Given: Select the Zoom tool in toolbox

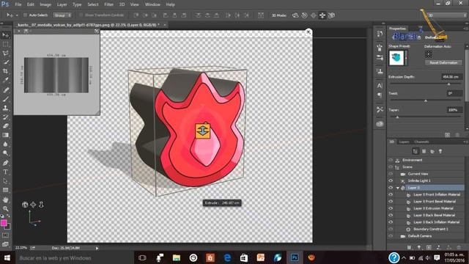Looking at the screenshot, I should 5,208.
